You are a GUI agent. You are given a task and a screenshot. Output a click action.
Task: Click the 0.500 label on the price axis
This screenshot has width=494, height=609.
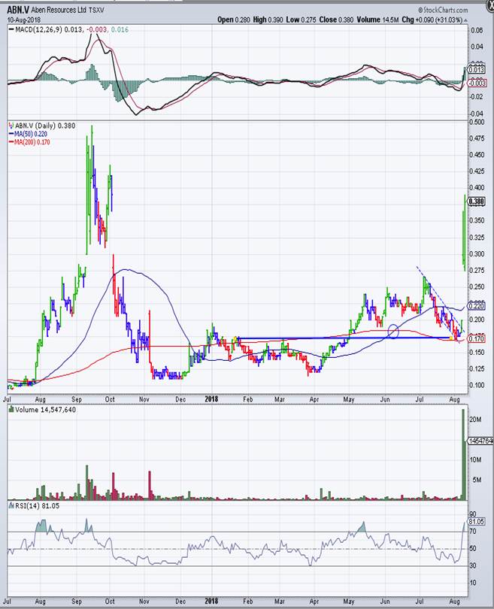coord(477,122)
